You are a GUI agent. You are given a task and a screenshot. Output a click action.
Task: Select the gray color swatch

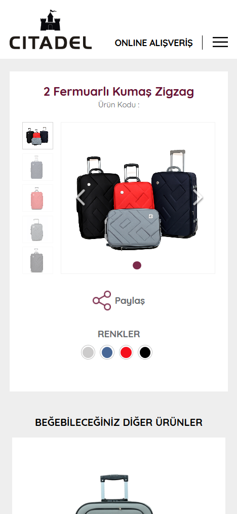tap(88, 352)
